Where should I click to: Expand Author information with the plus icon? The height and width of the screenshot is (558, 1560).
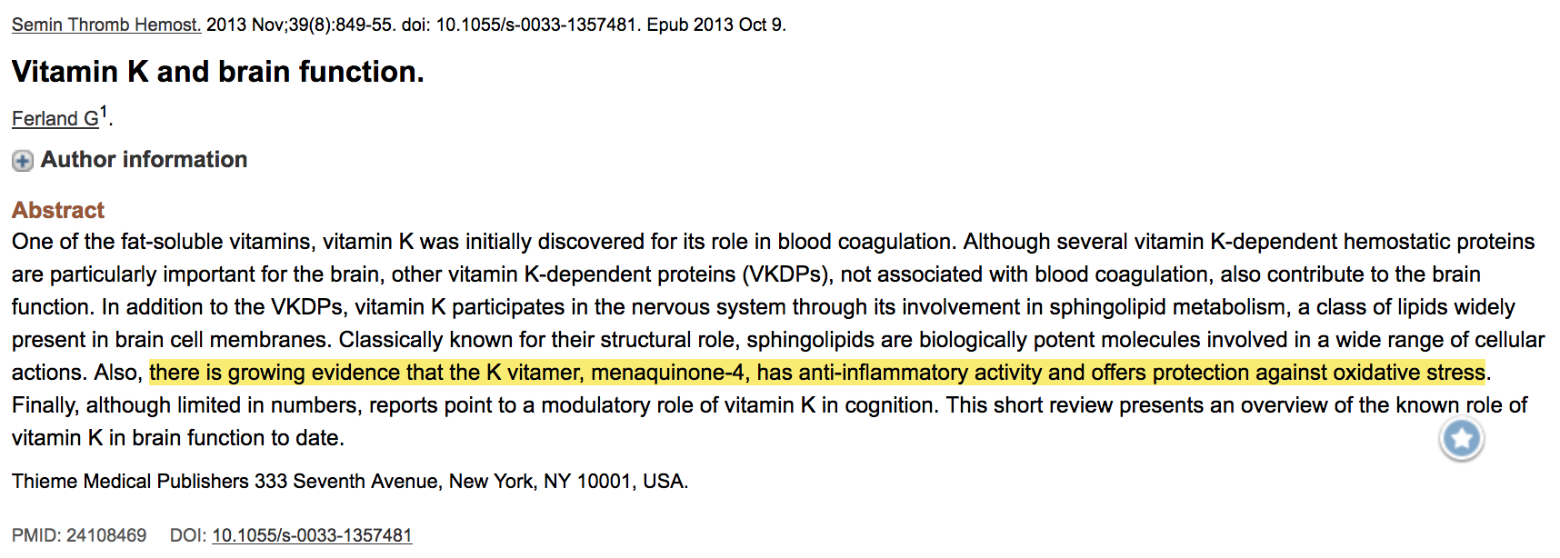[23, 161]
